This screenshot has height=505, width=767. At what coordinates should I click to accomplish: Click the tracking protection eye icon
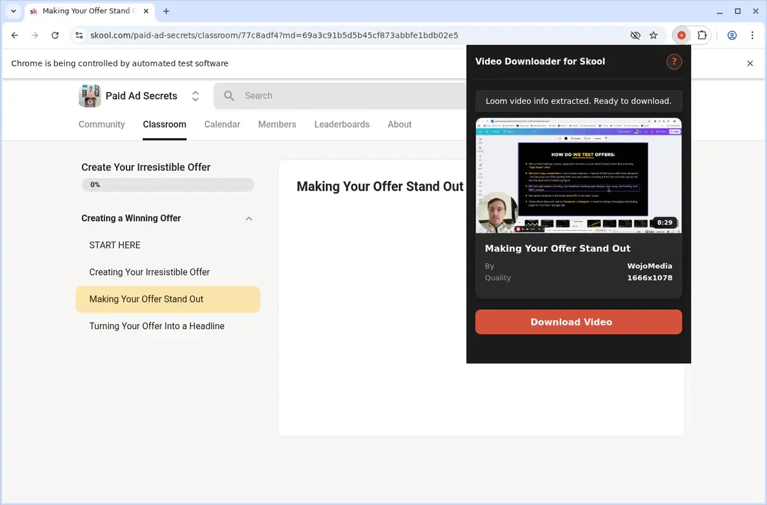635,35
